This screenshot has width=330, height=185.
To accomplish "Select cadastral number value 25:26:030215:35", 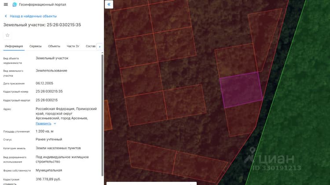I will pyautogui.click(x=49, y=91).
